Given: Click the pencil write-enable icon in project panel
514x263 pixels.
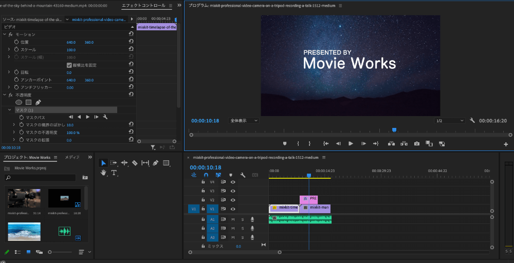Looking at the screenshot, I should pos(7,252).
